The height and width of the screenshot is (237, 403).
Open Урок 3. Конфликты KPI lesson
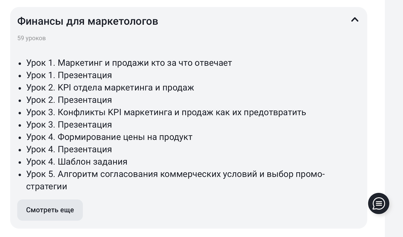tap(166, 112)
